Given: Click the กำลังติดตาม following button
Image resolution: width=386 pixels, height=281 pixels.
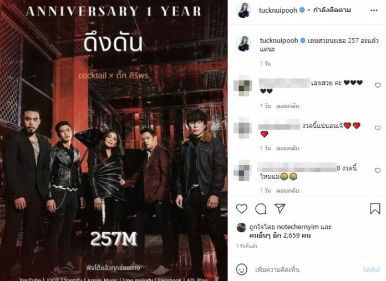Looking at the screenshot, I should 332,10.
